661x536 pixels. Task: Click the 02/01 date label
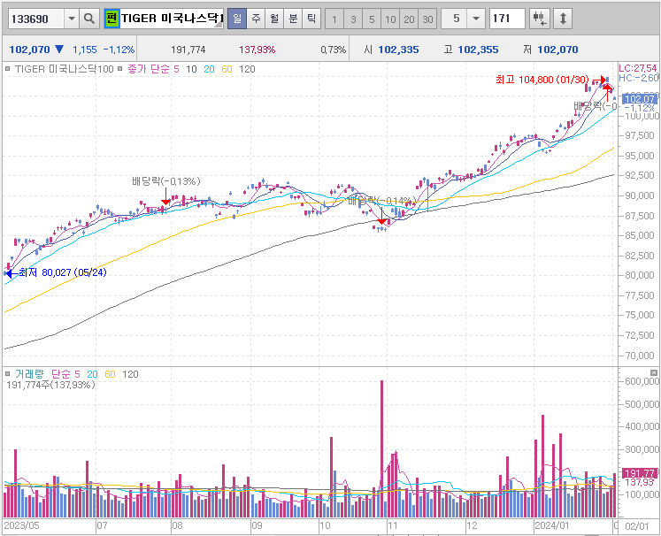tap(636, 526)
